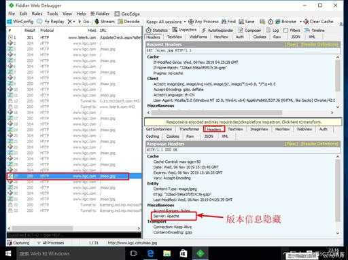Viewport: 348px width, 260px height.
Task: Switch to the Statistics tab
Action: (157, 30)
